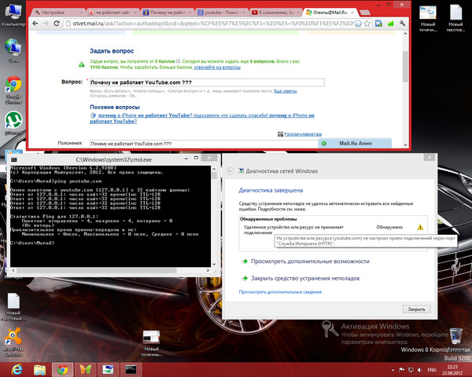472x377 pixels.
Task: Switch to the 'К сожалению' YouTube tab
Action: (x=276, y=13)
